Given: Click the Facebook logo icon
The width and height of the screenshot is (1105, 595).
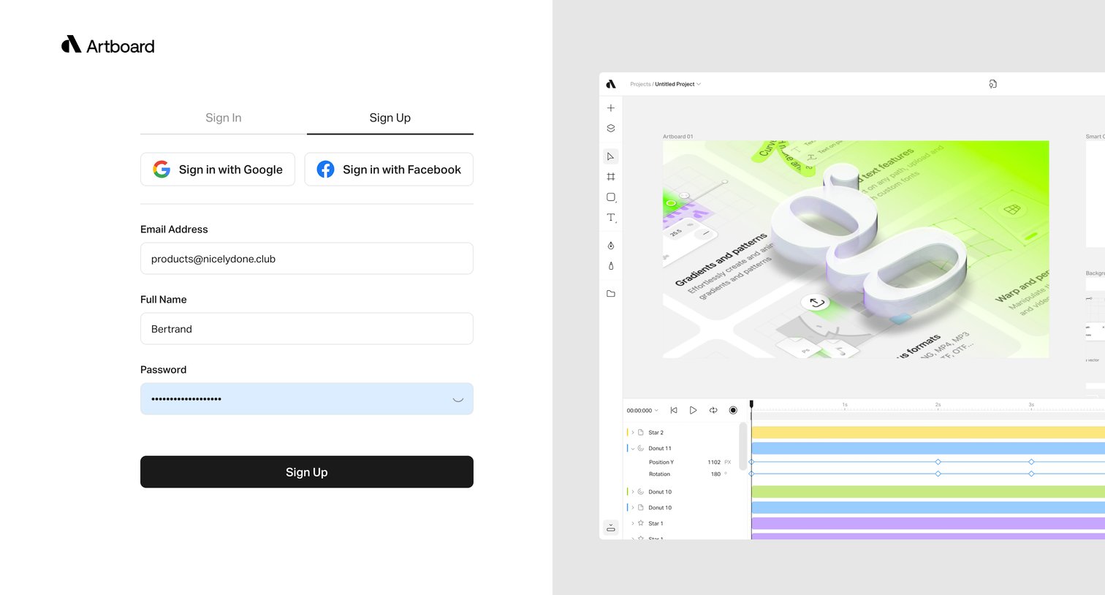Looking at the screenshot, I should click(x=325, y=170).
